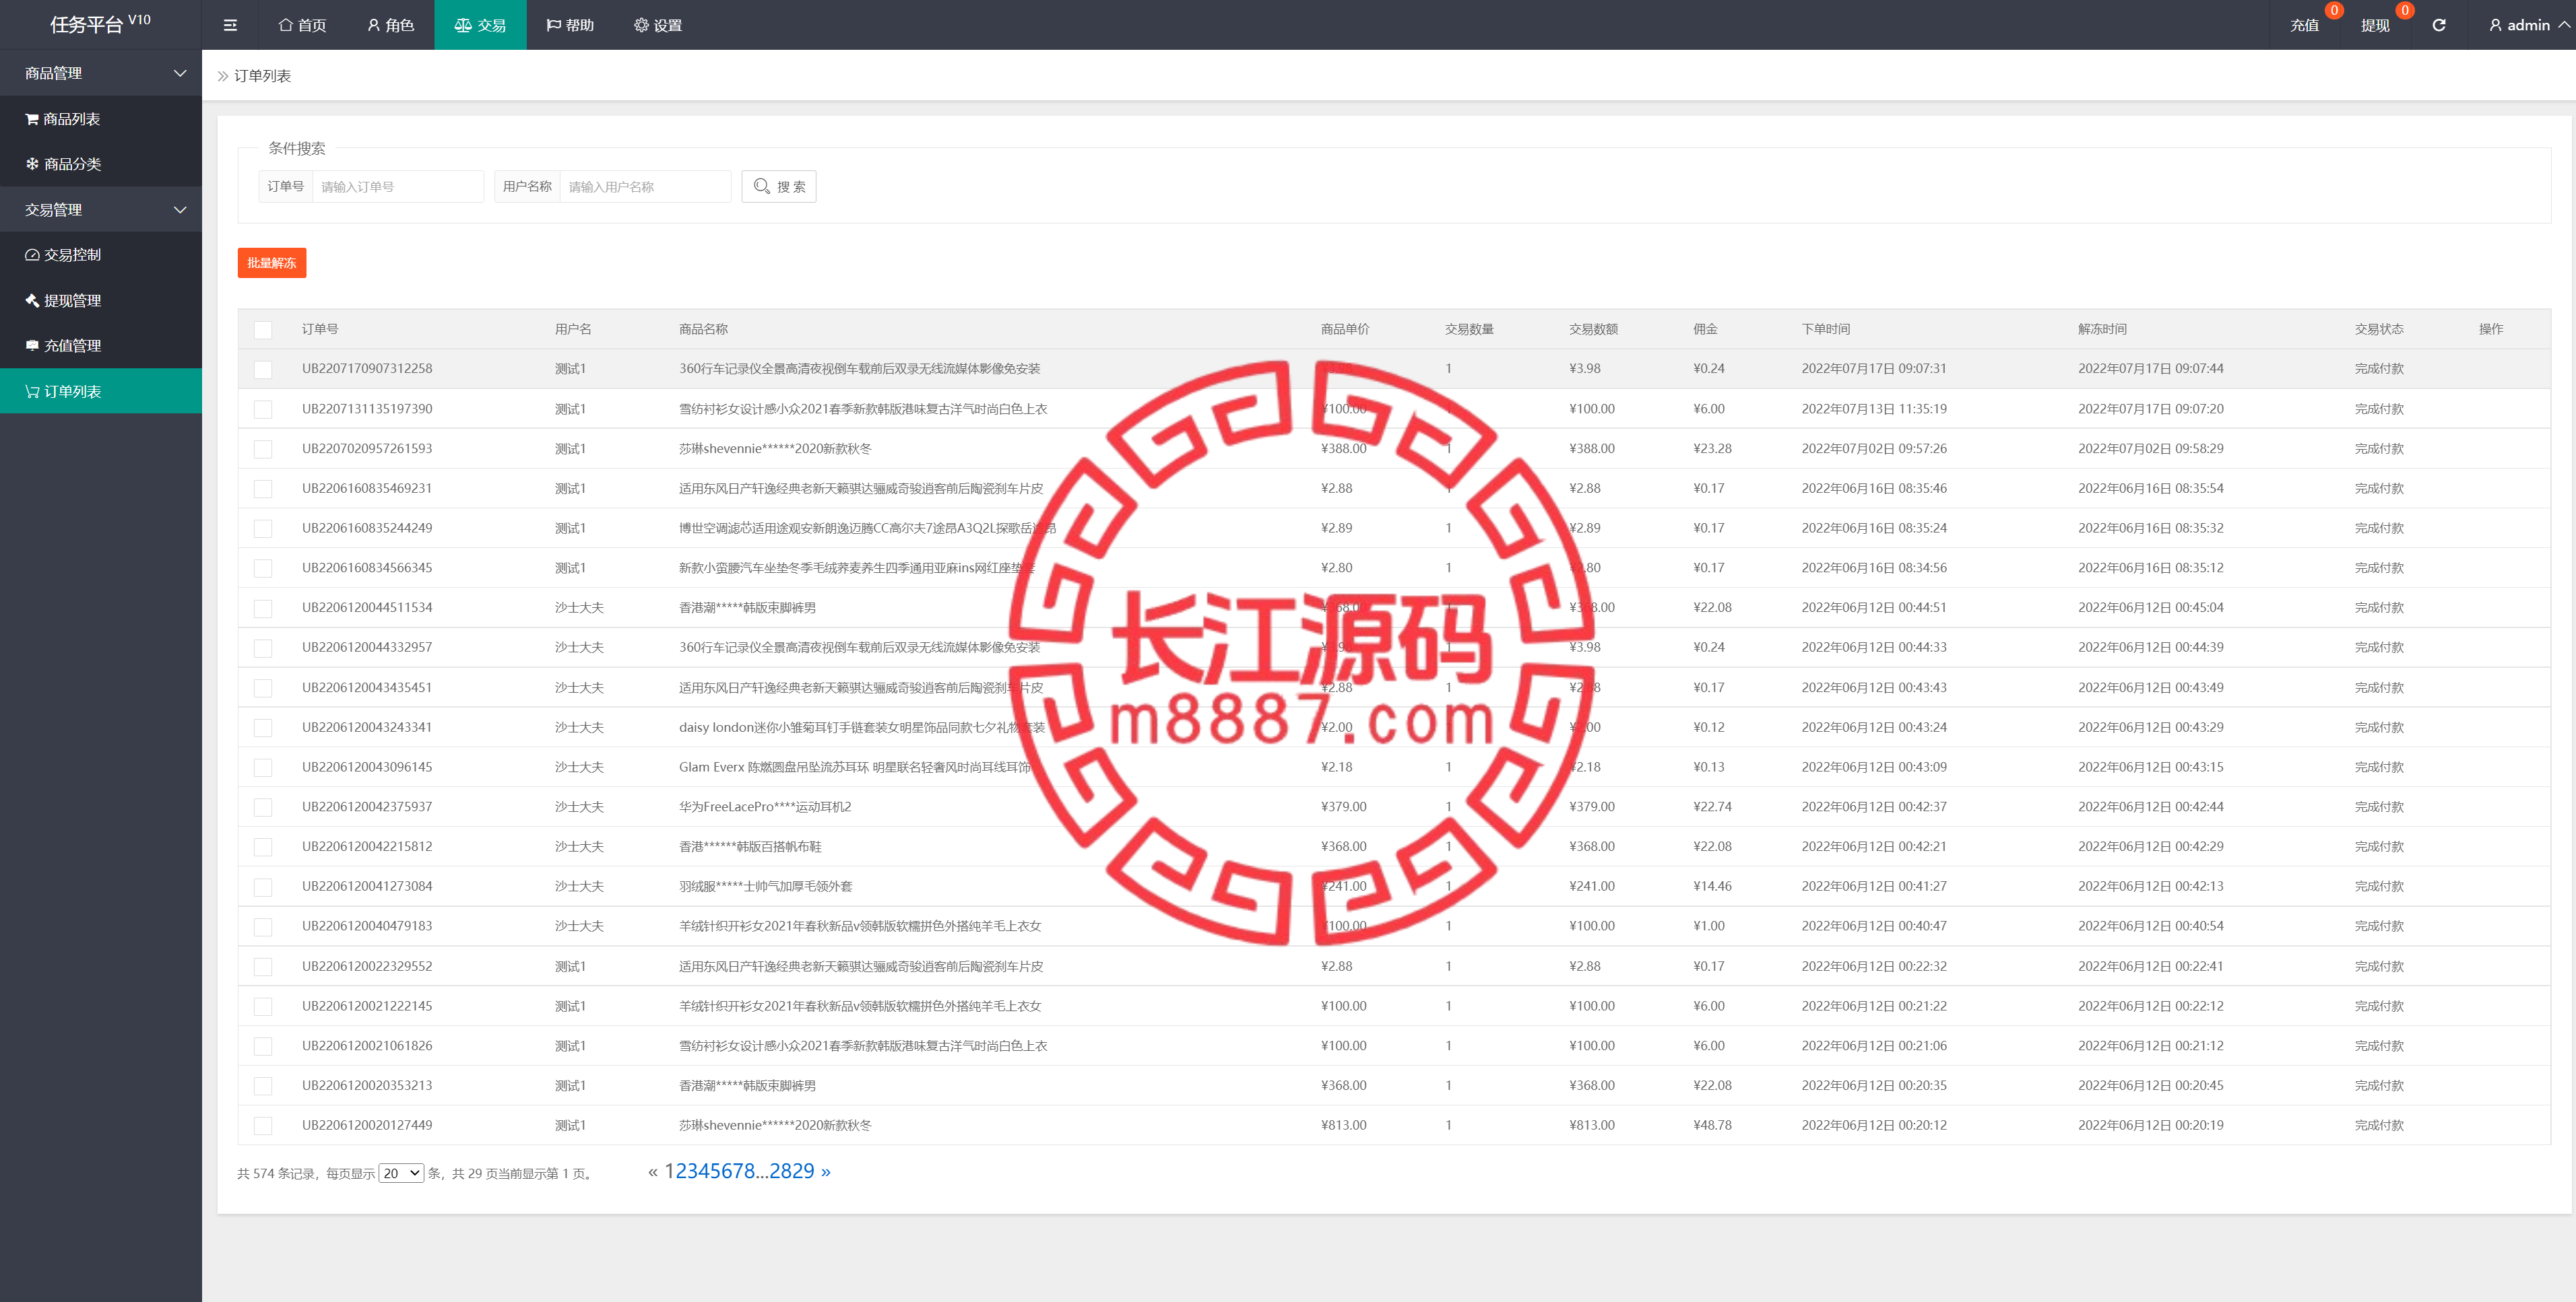Open the 帮助 help tab
The image size is (2576, 1302).
coord(570,25)
